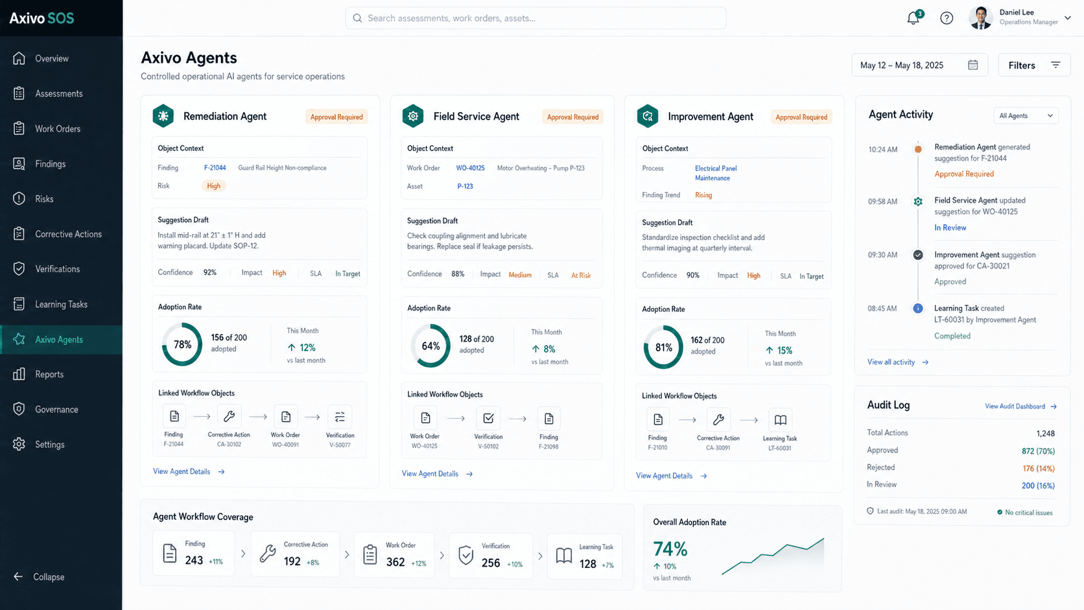Click the Approved 872 (70%) value
1084x610 pixels.
(1038, 451)
